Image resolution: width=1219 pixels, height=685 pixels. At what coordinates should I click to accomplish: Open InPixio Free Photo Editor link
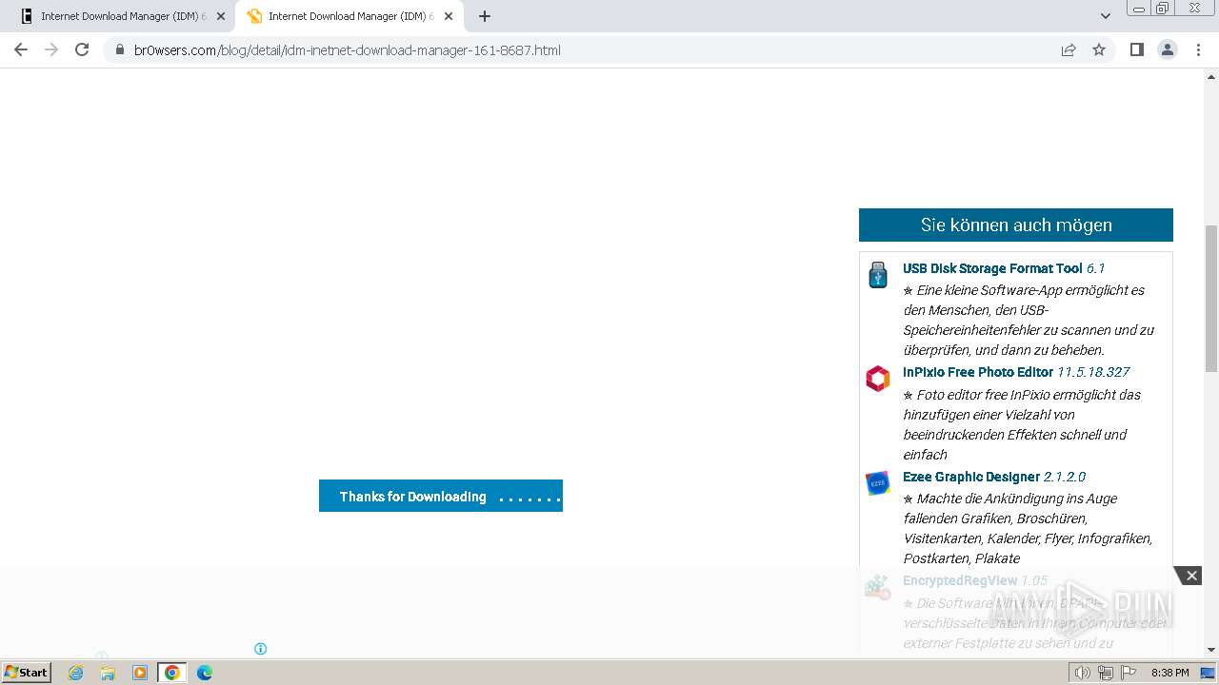pos(978,372)
